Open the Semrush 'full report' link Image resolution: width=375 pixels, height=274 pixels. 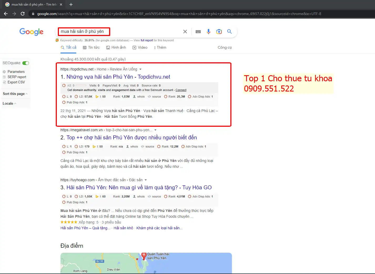coord(147,40)
